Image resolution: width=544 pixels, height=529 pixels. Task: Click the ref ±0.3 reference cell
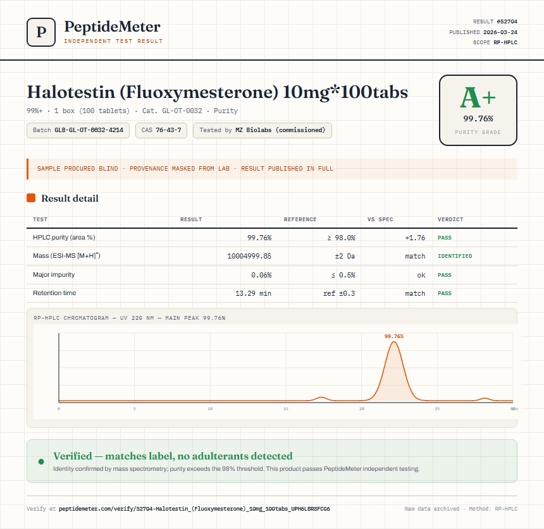point(339,293)
